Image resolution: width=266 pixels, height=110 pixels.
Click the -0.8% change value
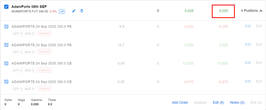pos(53,12)
